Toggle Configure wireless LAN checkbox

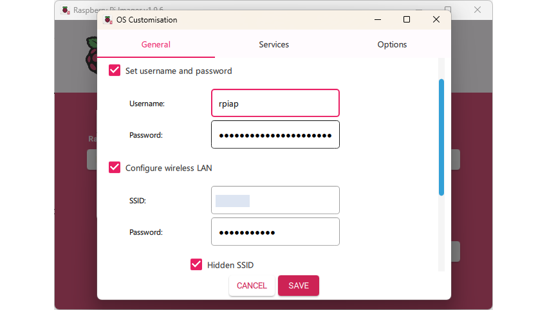pos(115,167)
